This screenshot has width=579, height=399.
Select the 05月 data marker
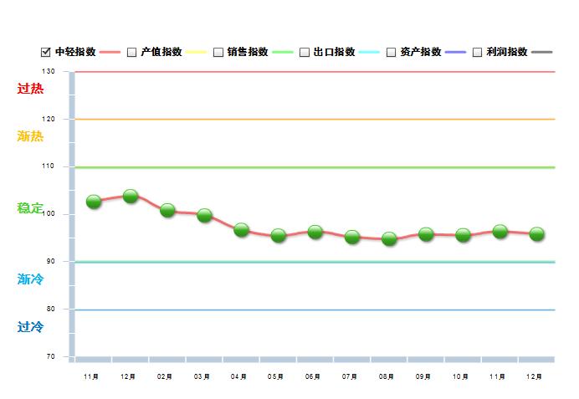point(278,235)
